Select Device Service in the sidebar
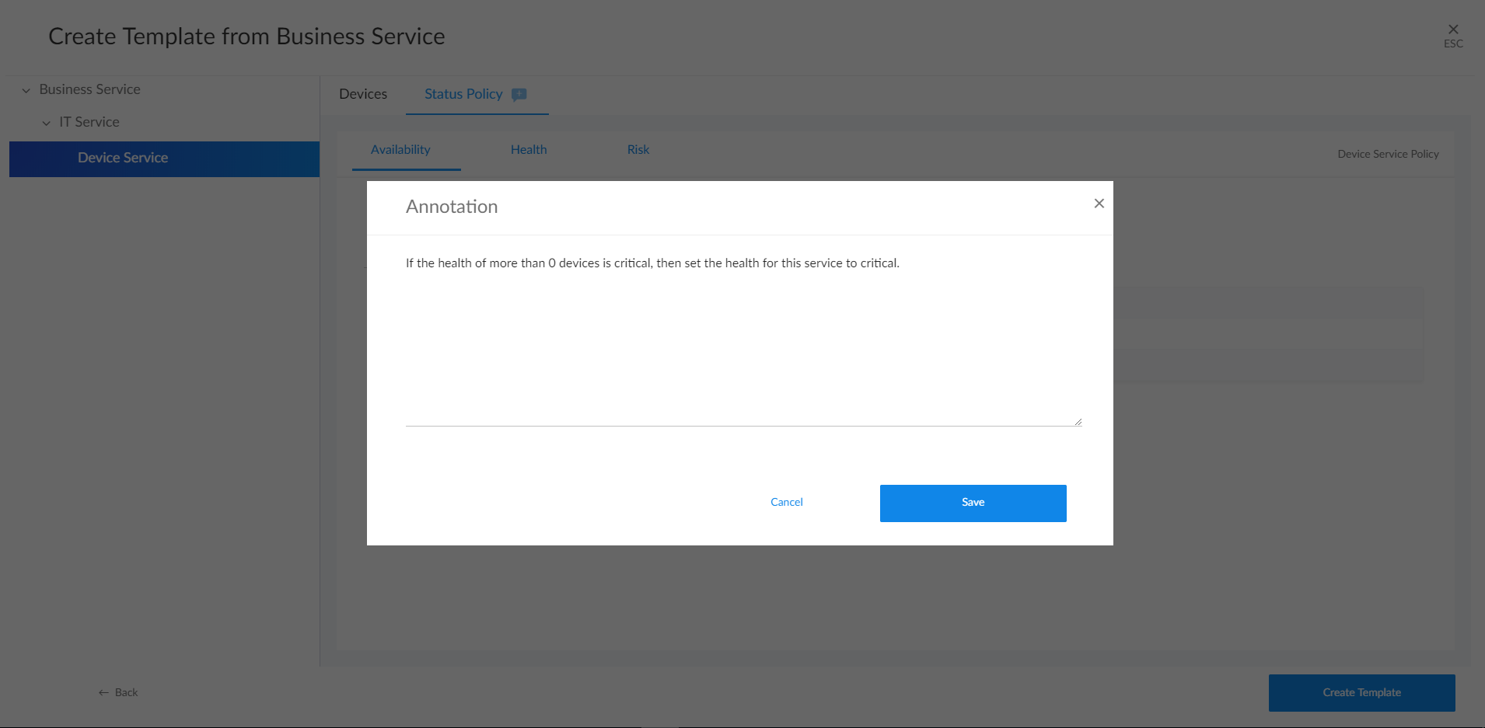The height and width of the screenshot is (728, 1485). 123,158
